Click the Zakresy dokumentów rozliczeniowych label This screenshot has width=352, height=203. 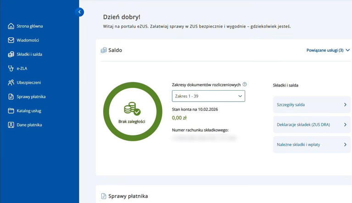click(x=206, y=85)
